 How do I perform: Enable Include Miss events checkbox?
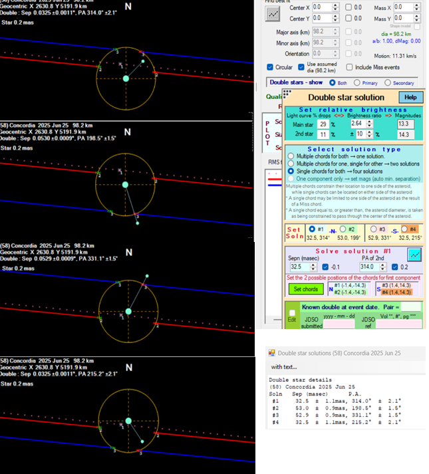click(349, 67)
